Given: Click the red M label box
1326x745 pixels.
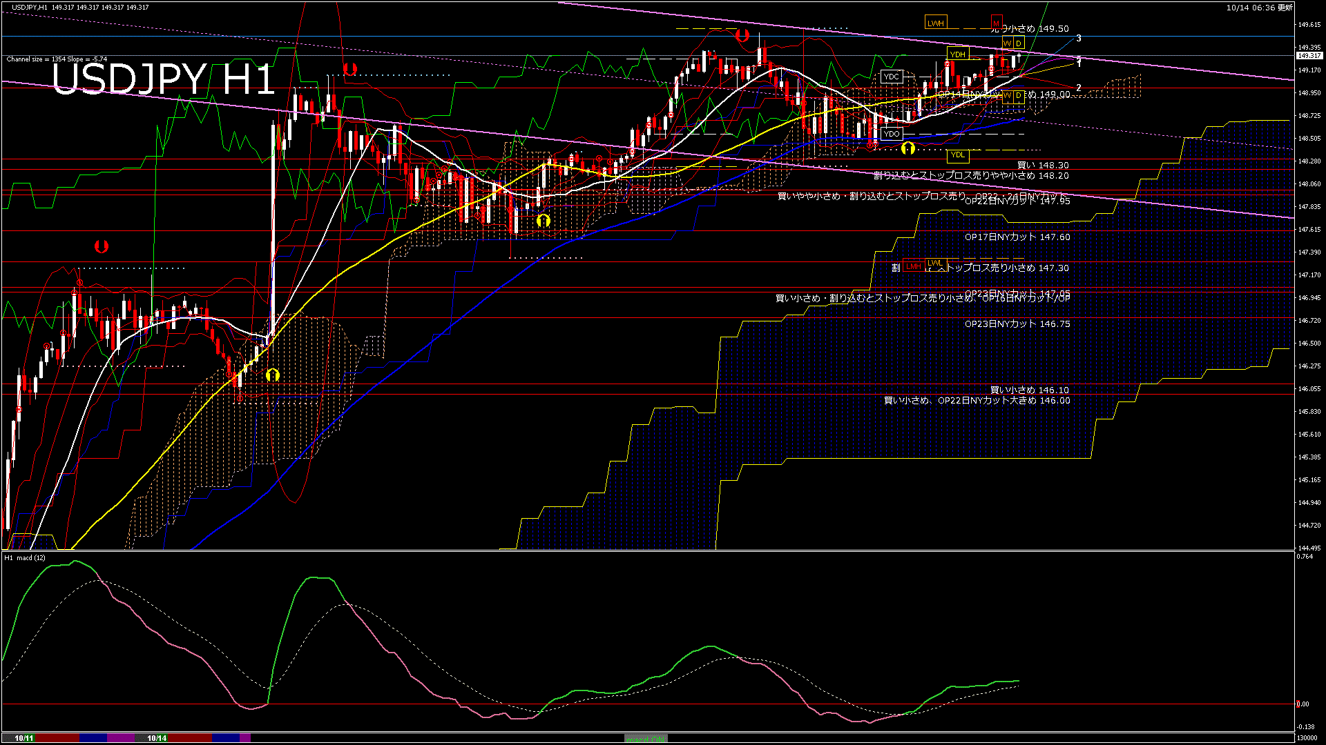Looking at the screenshot, I should tap(996, 23).
